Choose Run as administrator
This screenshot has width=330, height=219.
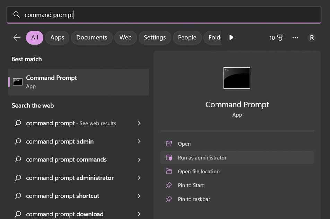pyautogui.click(x=237, y=158)
